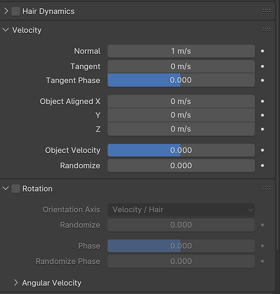Expand the Hair Dynamics panel

coord(6,11)
